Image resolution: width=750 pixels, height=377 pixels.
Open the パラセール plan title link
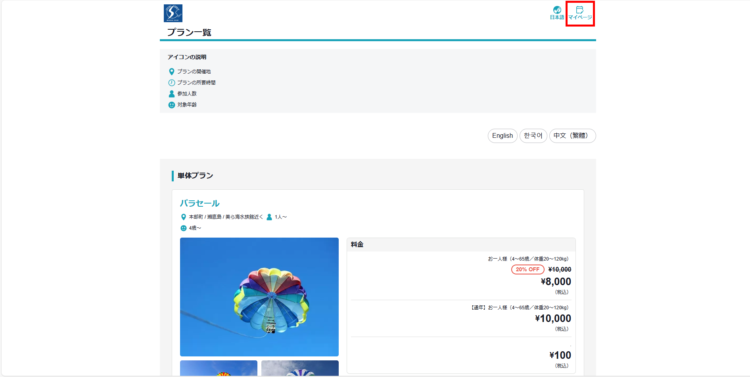[x=199, y=203]
